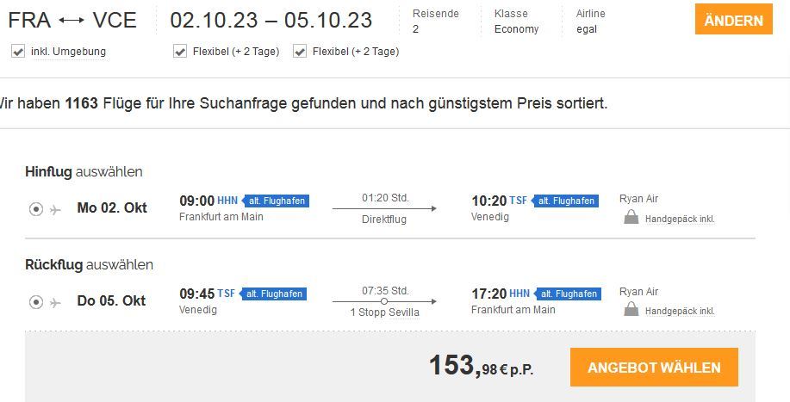This screenshot has width=790, height=402.
Task: Click the 'alt. Flughafen' tag beside 17:20 HHN
Action: (567, 294)
